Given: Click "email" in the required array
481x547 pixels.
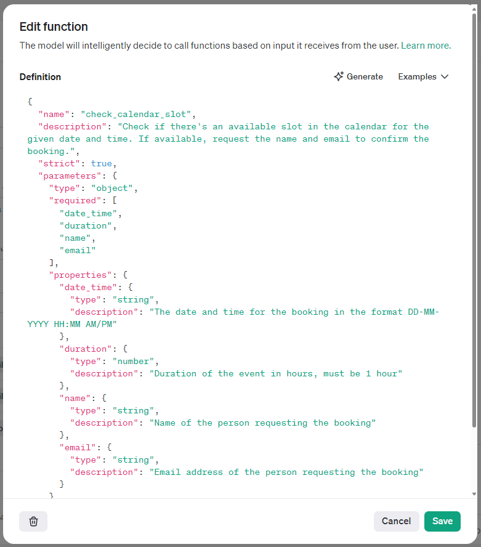Looking at the screenshot, I should [x=78, y=251].
